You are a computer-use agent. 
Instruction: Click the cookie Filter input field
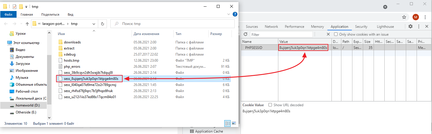pyautogui.click(x=281, y=34)
